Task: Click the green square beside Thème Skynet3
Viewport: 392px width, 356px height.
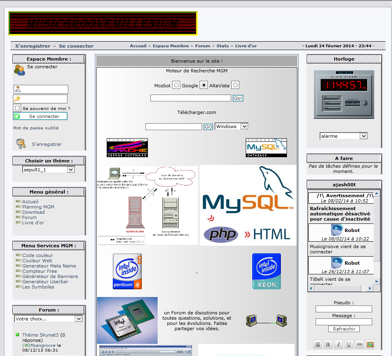Action: (17, 335)
